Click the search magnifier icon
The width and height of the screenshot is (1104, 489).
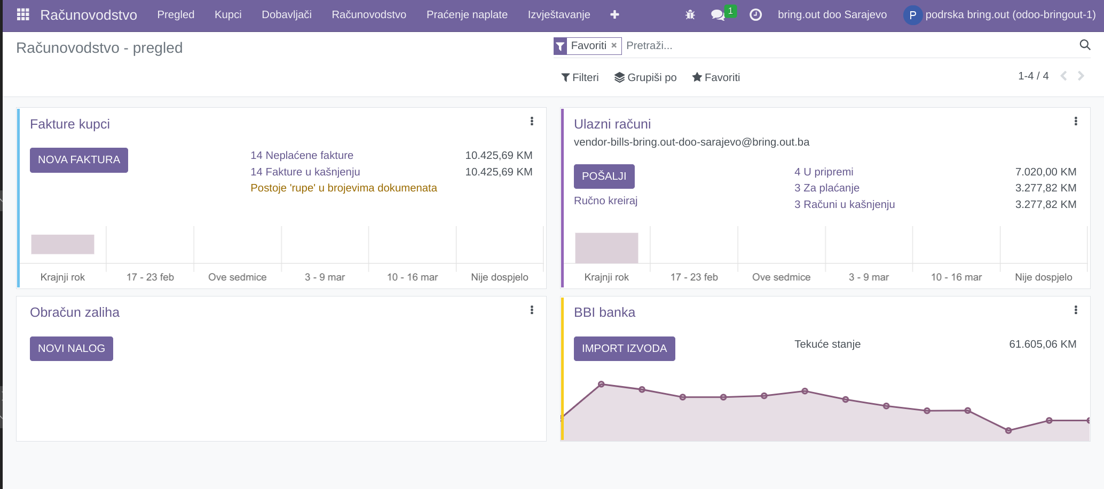(x=1085, y=45)
